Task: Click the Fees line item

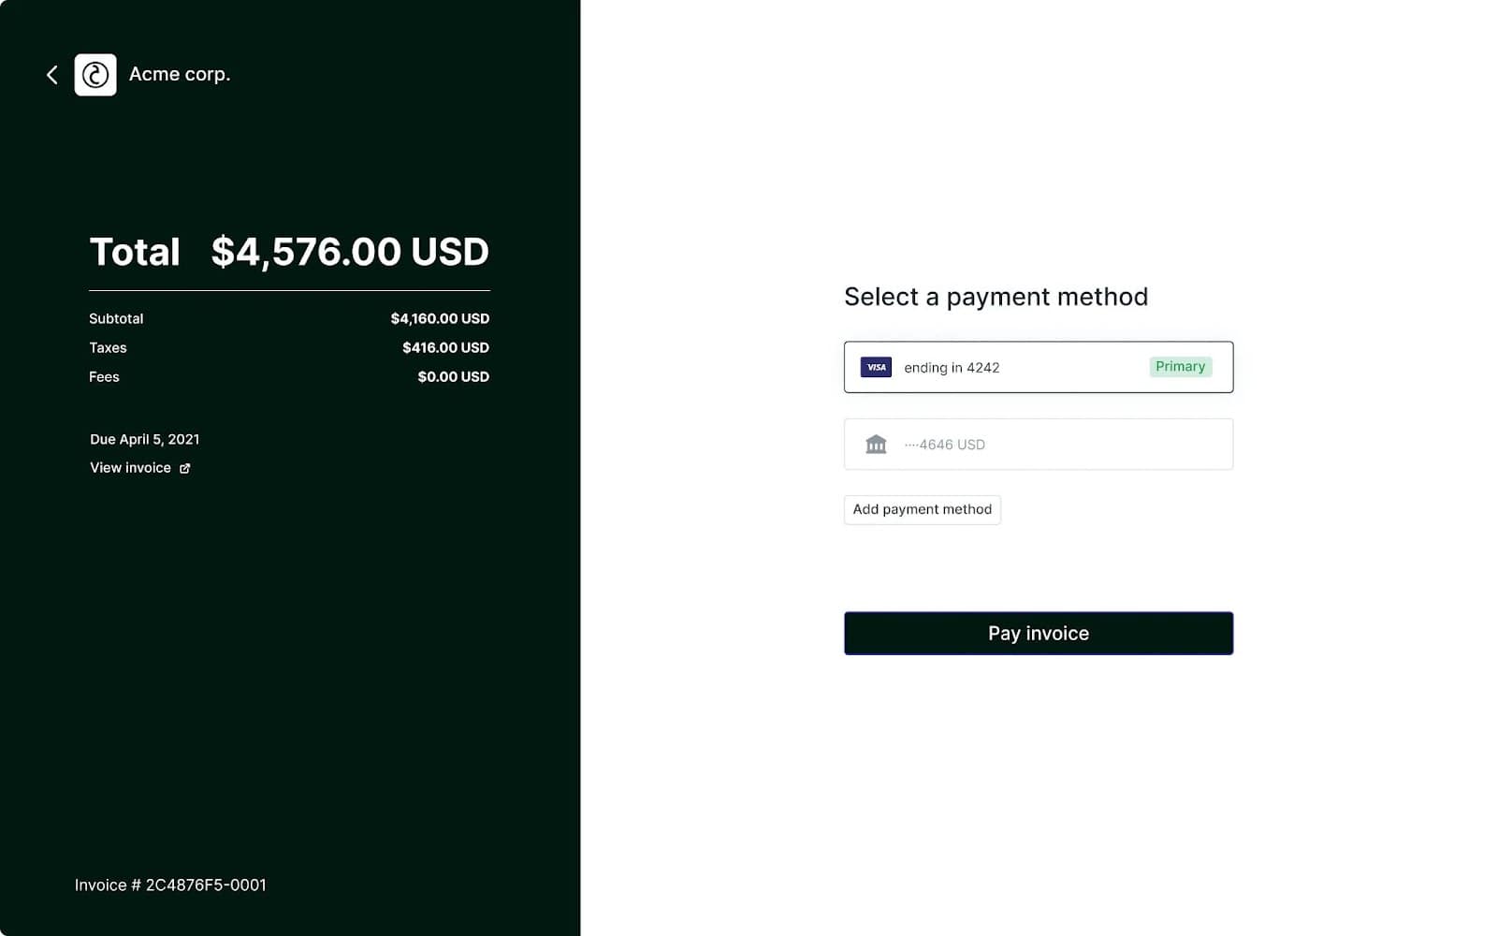Action: (104, 376)
